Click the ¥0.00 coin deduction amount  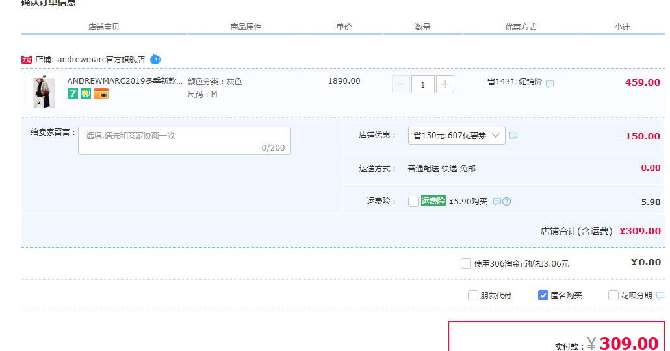click(646, 262)
